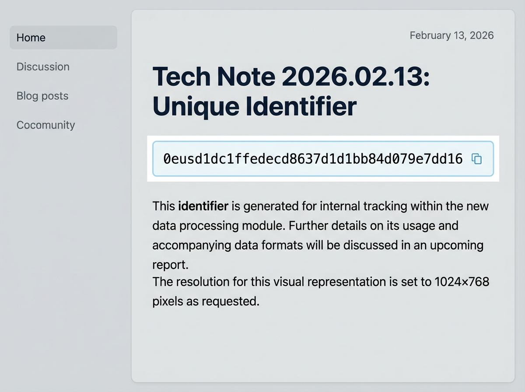Click the identifier code text field

(x=313, y=159)
